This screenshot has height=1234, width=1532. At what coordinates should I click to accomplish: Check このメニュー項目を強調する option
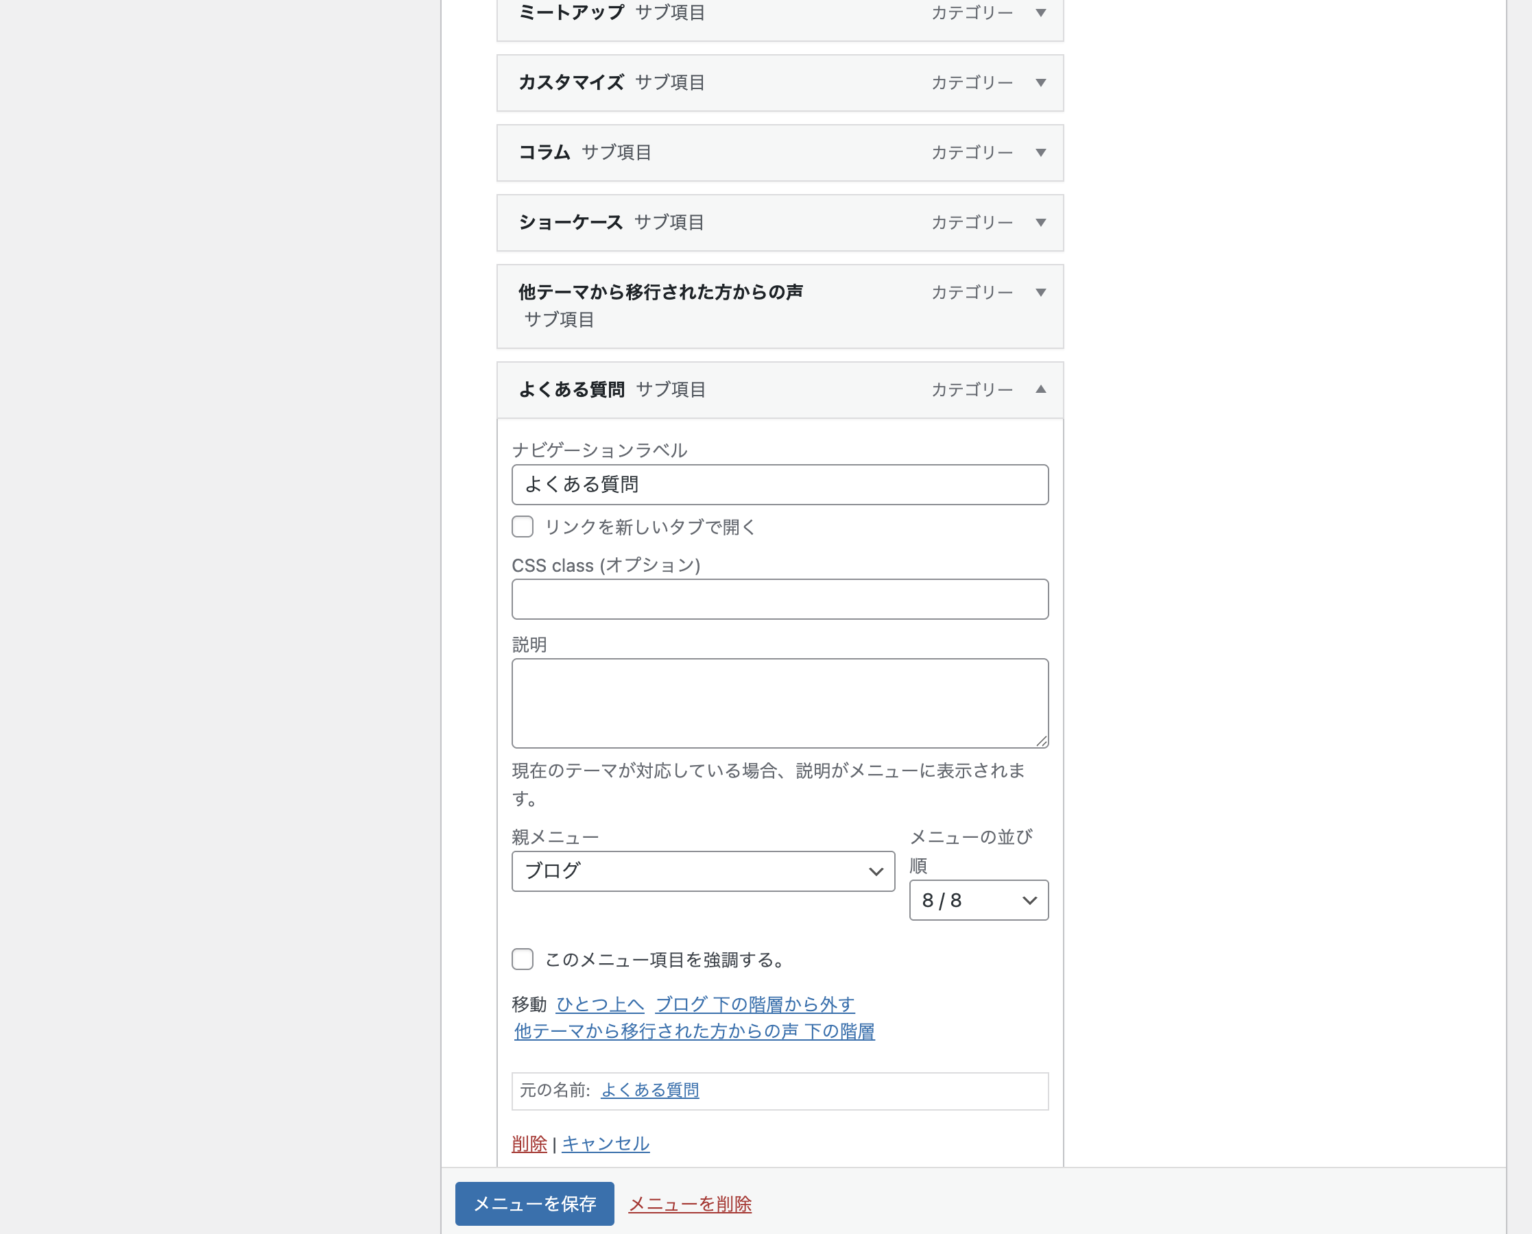[523, 959]
